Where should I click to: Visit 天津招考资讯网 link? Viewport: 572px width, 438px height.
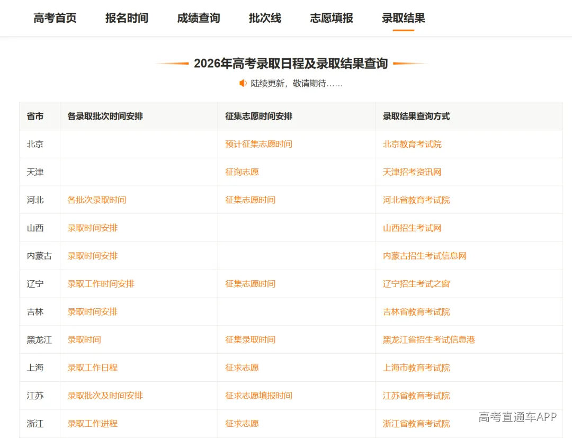tap(412, 172)
